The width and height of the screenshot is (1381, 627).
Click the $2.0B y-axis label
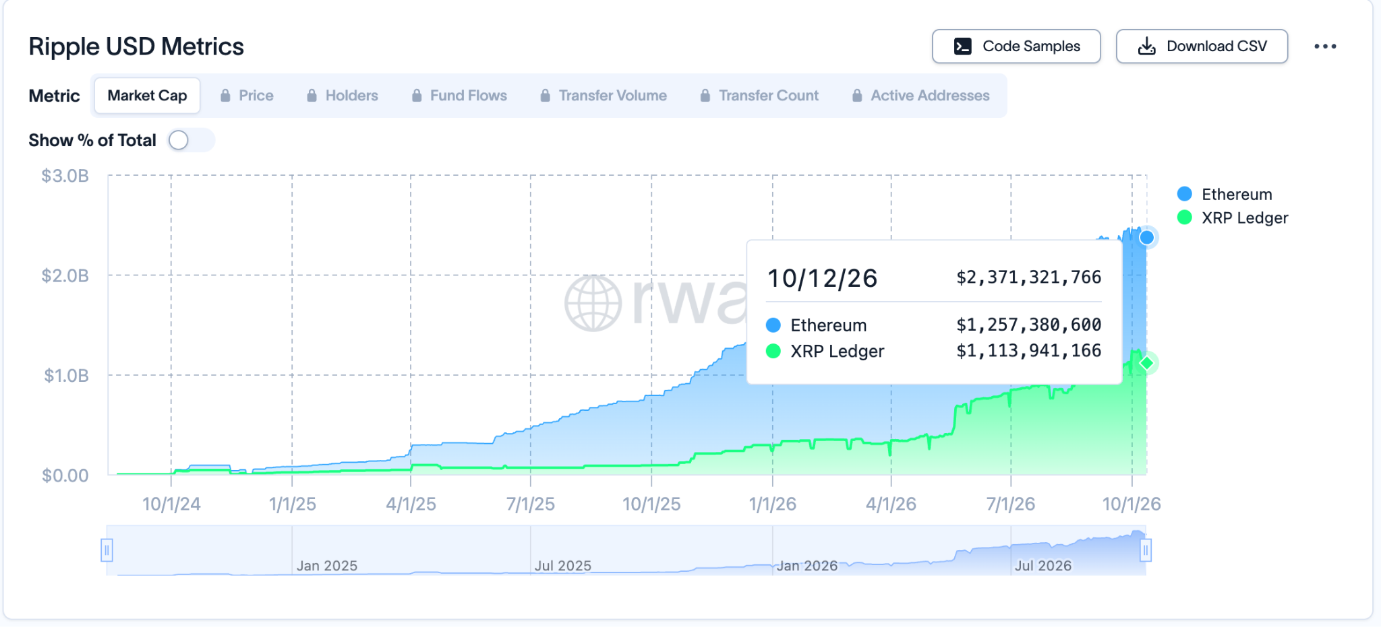(65, 275)
